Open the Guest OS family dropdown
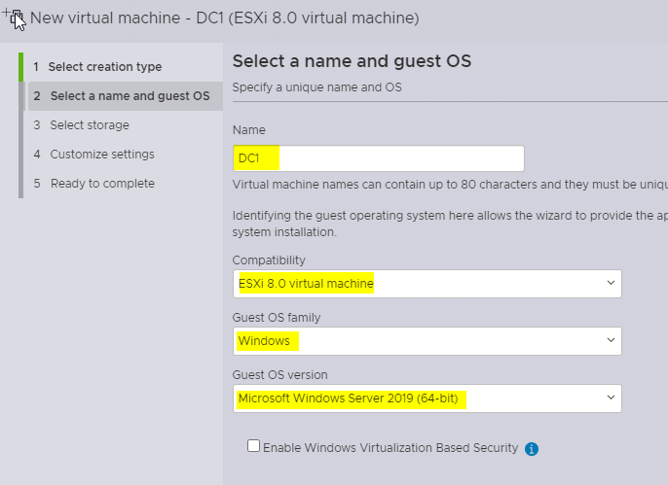The image size is (668, 485). 427,341
